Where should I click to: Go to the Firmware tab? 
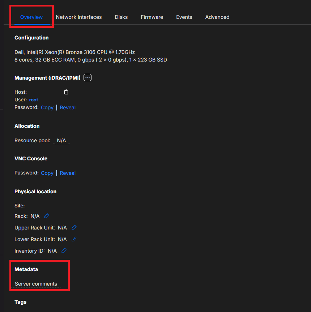(152, 17)
